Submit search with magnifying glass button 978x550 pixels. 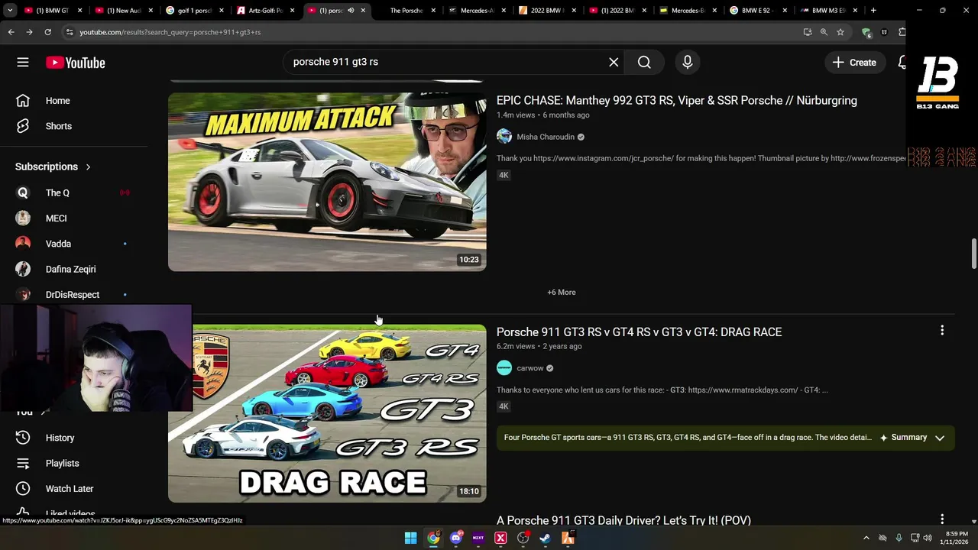[644, 62]
